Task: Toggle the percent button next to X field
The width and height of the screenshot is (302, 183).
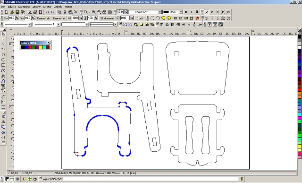Action: pyautogui.click(x=17, y=18)
